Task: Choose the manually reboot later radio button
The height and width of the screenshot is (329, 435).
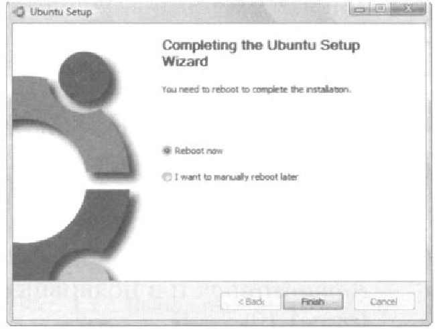Action: click(167, 177)
